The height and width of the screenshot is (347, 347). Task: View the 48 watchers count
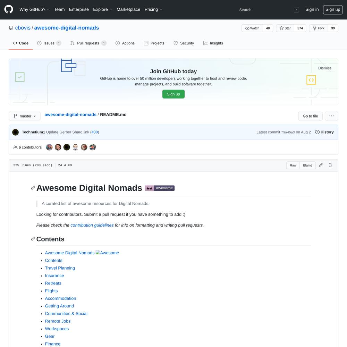click(x=268, y=28)
